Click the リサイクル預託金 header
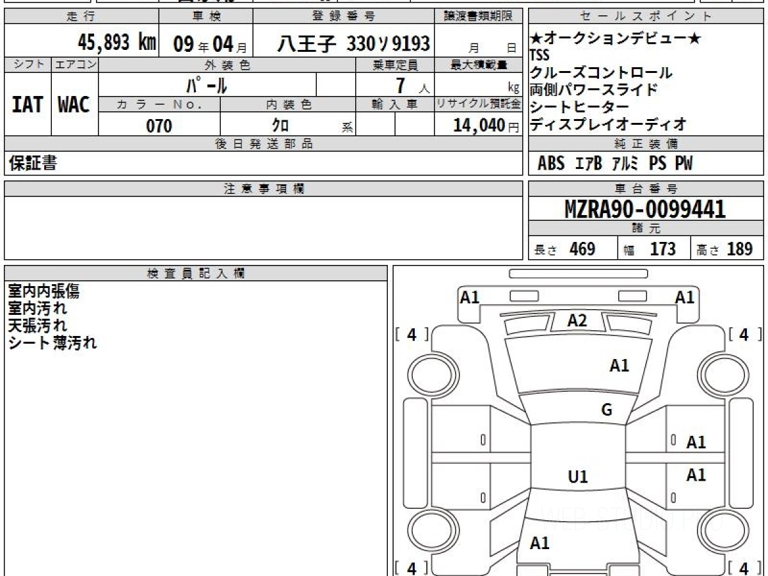 click(479, 104)
